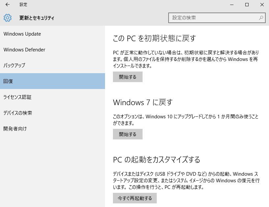Click the magnifier icon in the search box
269x207 pixels.
[261, 18]
